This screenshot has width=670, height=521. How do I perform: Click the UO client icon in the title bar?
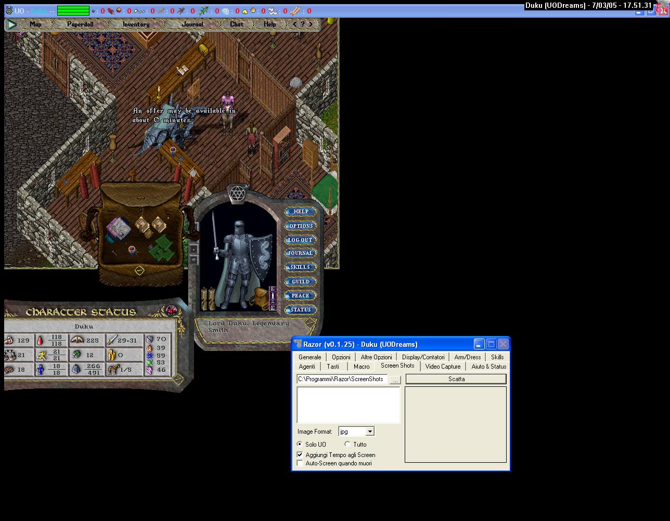pyautogui.click(x=9, y=10)
